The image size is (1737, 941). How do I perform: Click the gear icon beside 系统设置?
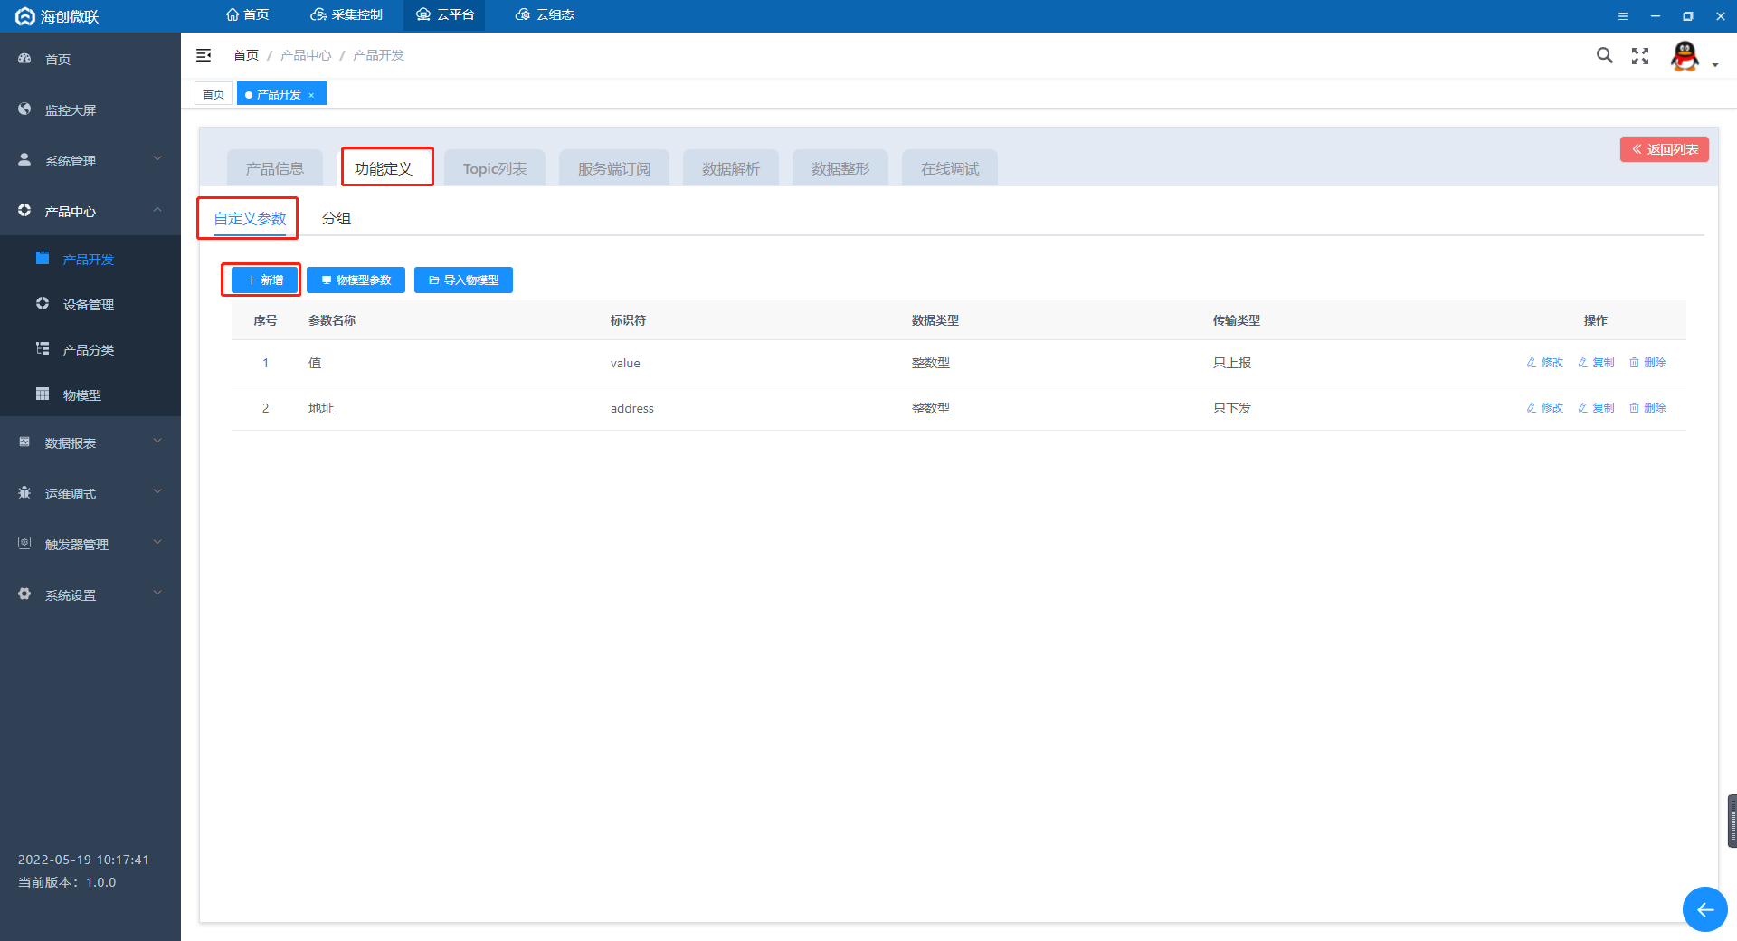pos(24,594)
